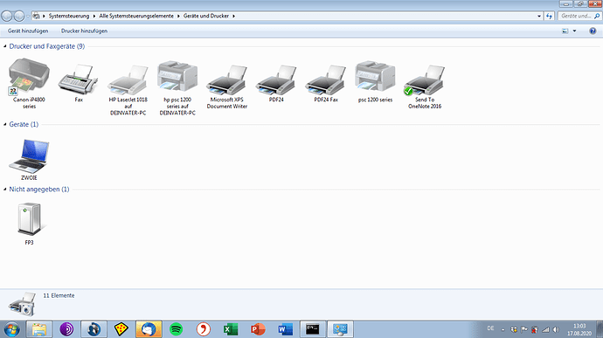Open Word from the taskbar
The width and height of the screenshot is (603, 338).
pos(286,329)
